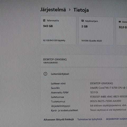
Task: Open the Näytönohjain 2 GB card
Action: tap(96, 31)
